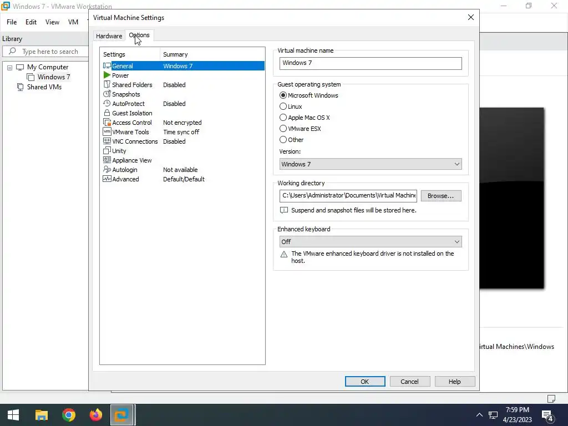The height and width of the screenshot is (426, 568).
Task: Click the OK button
Action: pos(365,382)
